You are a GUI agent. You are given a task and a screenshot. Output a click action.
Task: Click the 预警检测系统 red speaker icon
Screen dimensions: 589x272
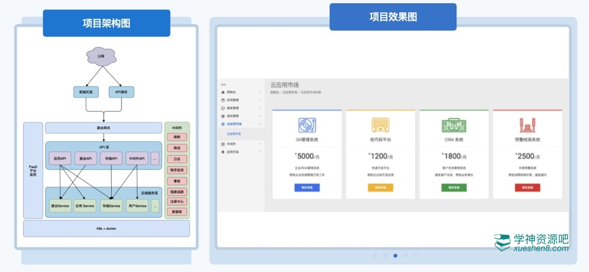tap(527, 125)
